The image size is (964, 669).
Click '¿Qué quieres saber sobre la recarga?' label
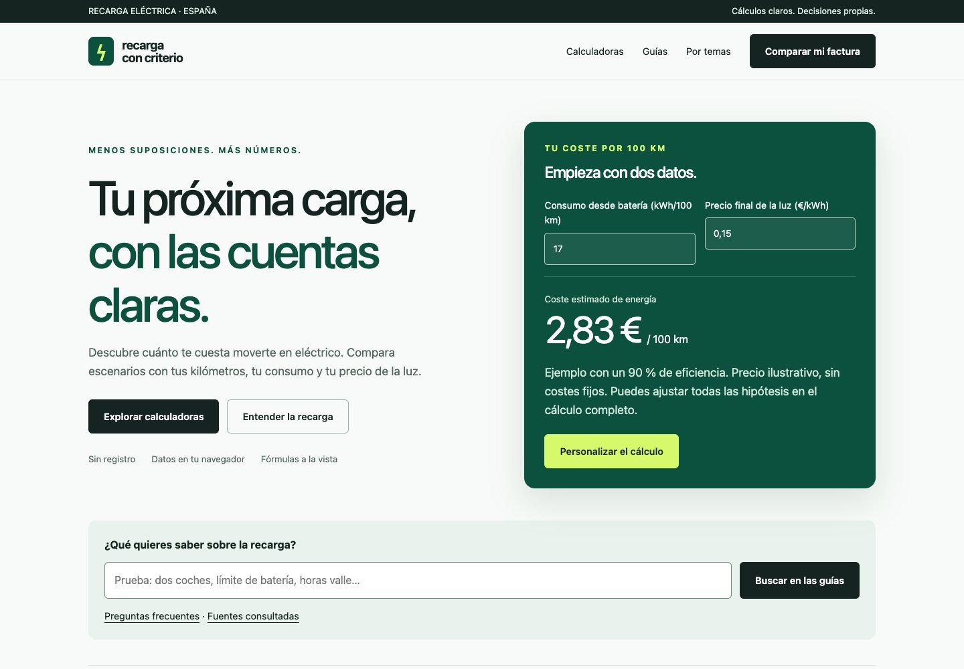200,545
